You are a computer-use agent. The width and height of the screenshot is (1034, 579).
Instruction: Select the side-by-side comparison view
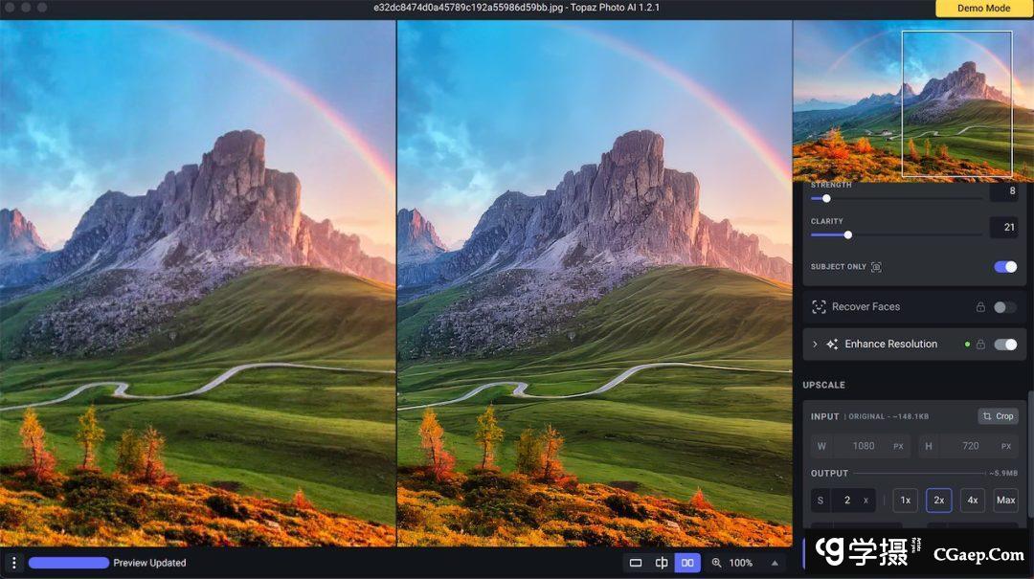coord(687,563)
